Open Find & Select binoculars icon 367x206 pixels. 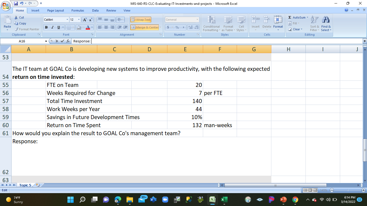pyautogui.click(x=326, y=20)
